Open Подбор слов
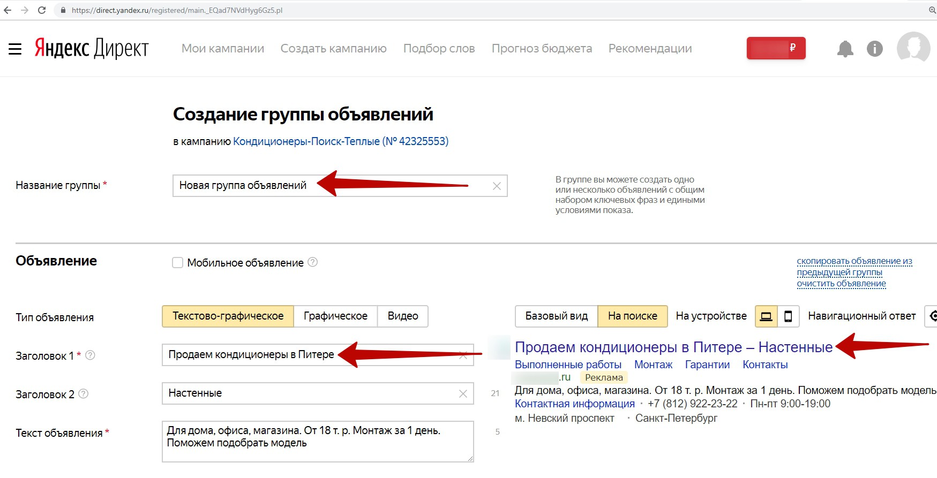Image resolution: width=937 pixels, height=478 pixels. click(439, 49)
